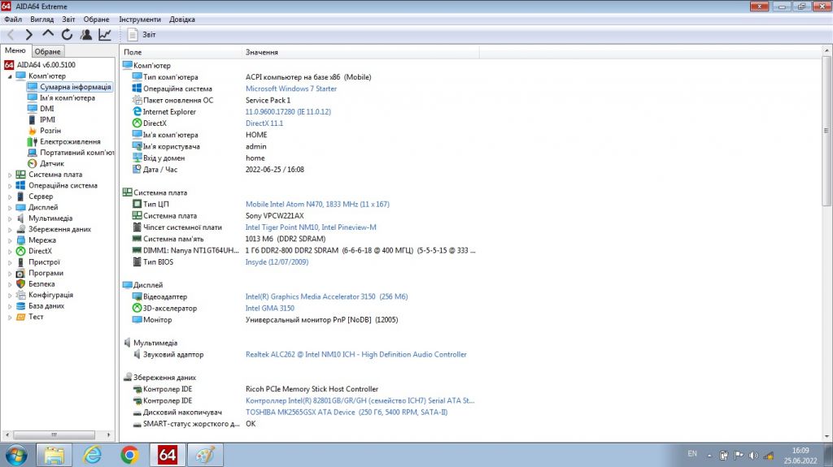
Task: Open the Звіт menu in the menu bar
Action: click(68, 19)
